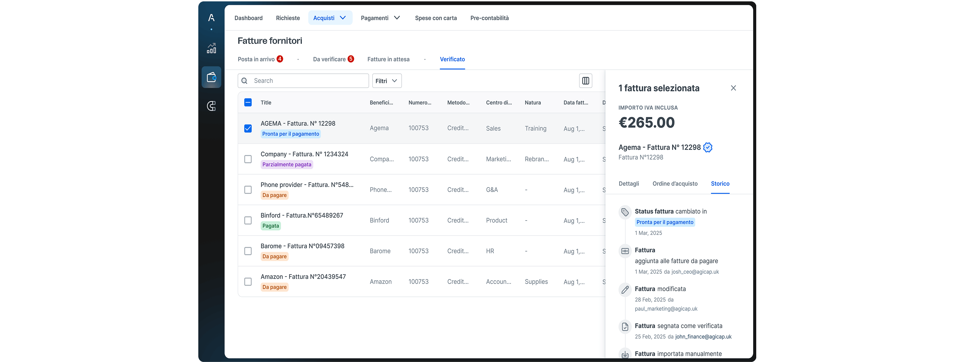Open the Richieste menu item
The image size is (972, 362).
coord(288,18)
